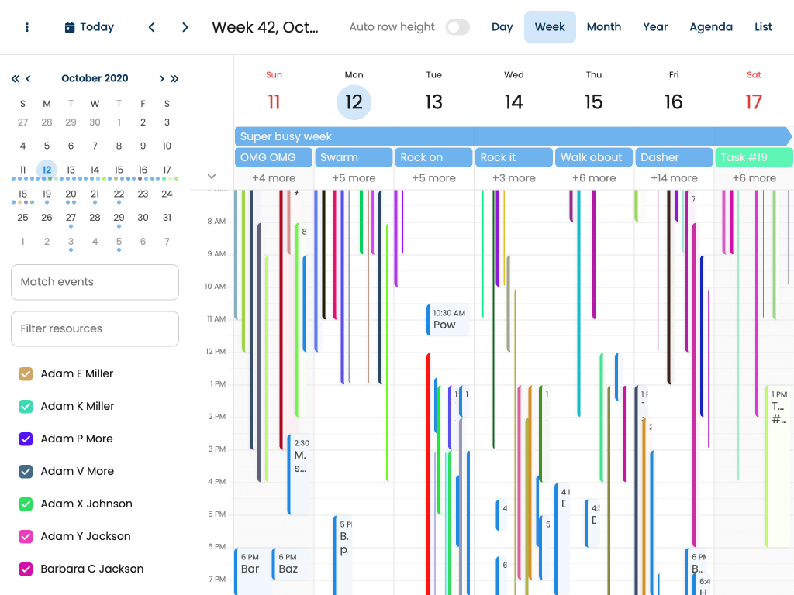Image resolution: width=794 pixels, height=595 pixels.
Task: Expand the "+14 more" events on Friday
Action: (674, 178)
